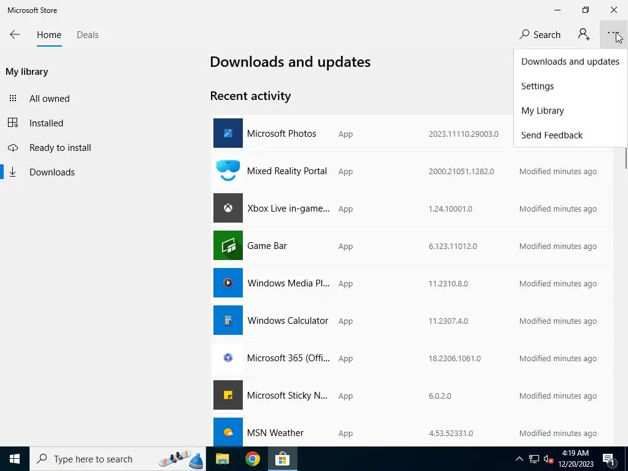Choose Downloads and updates from the menu
Image resolution: width=628 pixels, height=471 pixels.
point(570,62)
